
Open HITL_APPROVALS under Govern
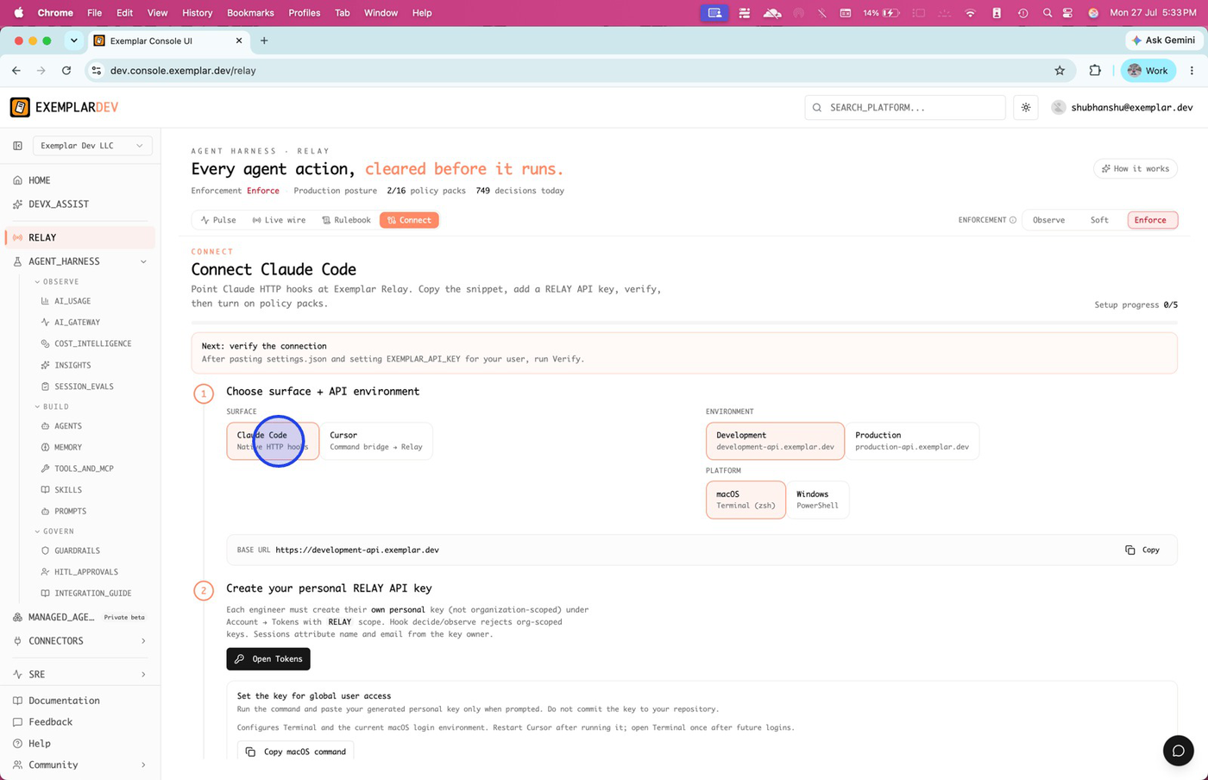(x=86, y=572)
